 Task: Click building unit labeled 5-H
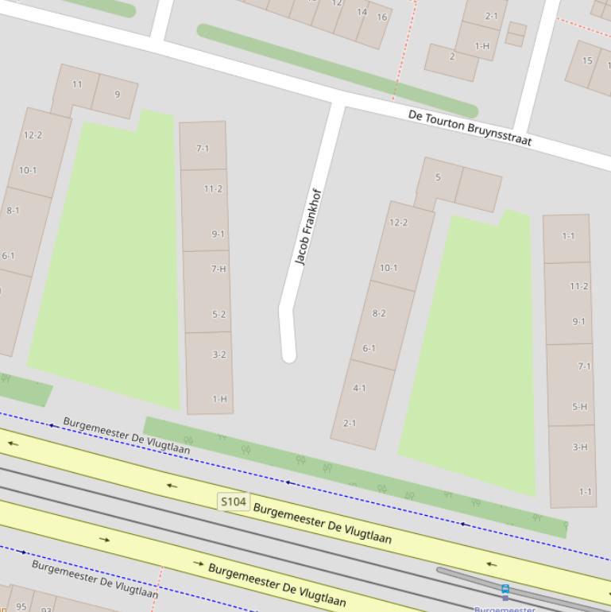(x=580, y=407)
